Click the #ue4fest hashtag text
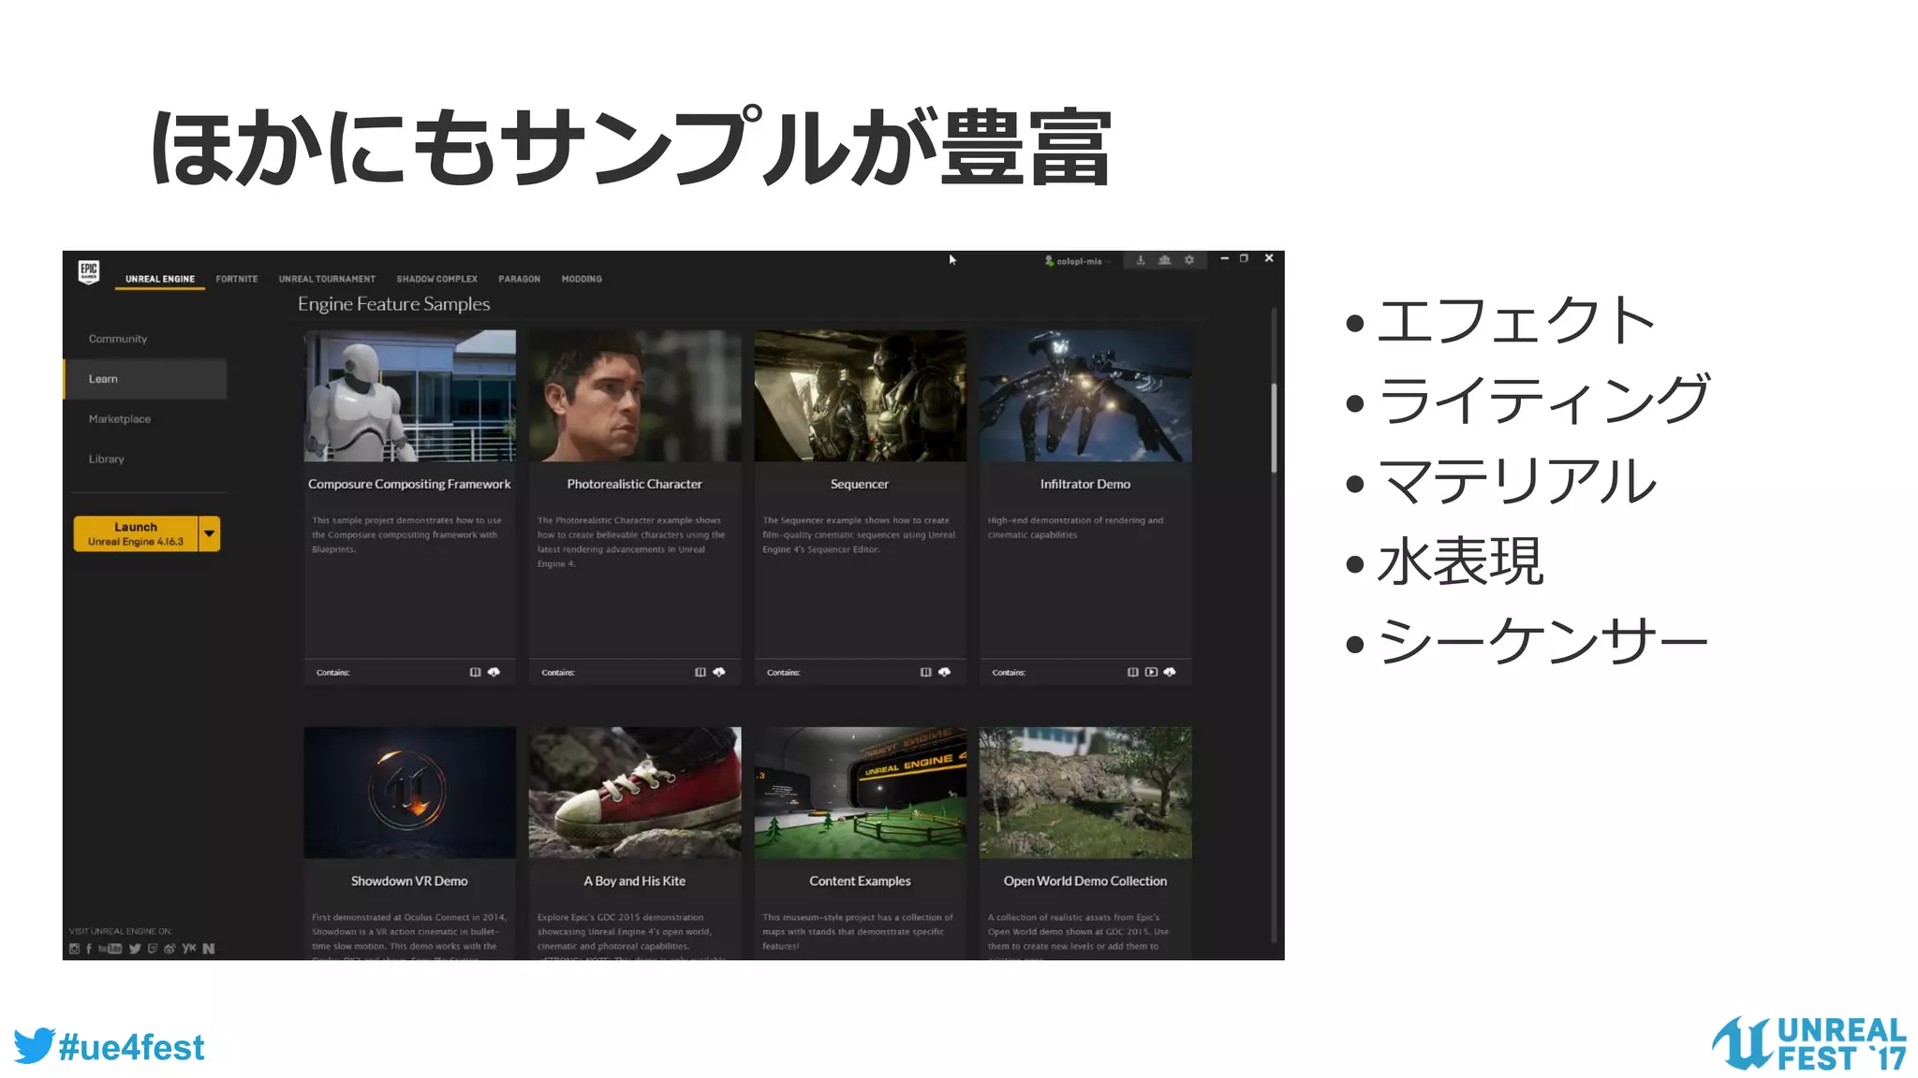Viewport: 1918px width, 1078px height. tap(131, 1047)
